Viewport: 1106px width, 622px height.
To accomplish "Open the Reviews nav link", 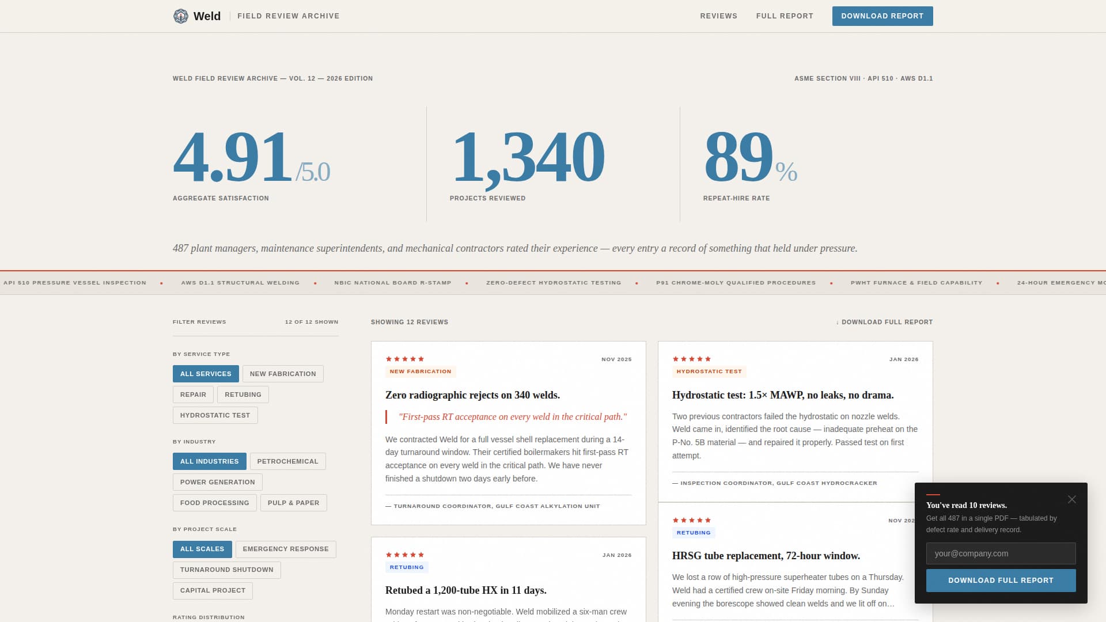I will 718,16.
